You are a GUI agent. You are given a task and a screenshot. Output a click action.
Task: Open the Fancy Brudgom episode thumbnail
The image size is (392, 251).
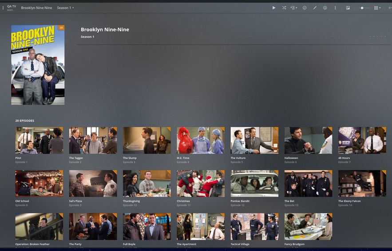[308, 227]
